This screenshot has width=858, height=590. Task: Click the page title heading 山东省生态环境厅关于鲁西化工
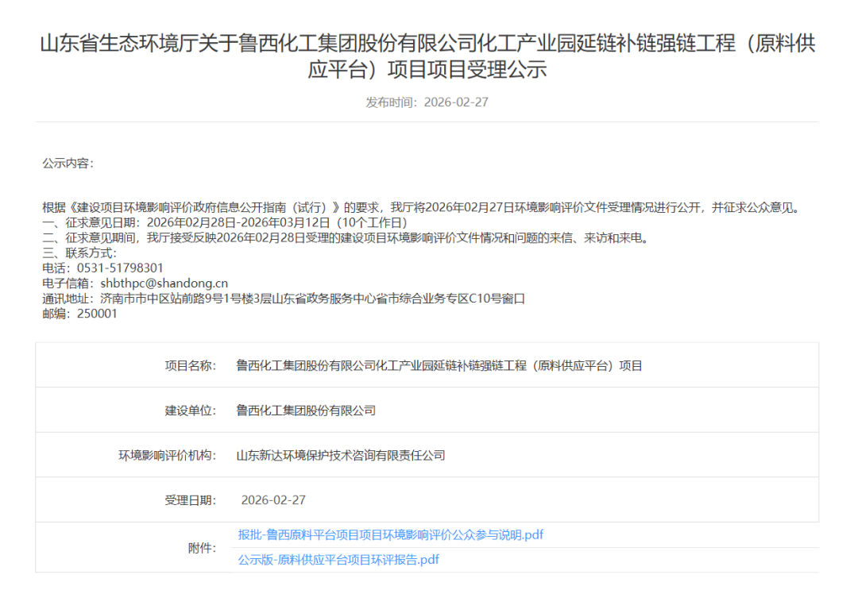pos(427,56)
